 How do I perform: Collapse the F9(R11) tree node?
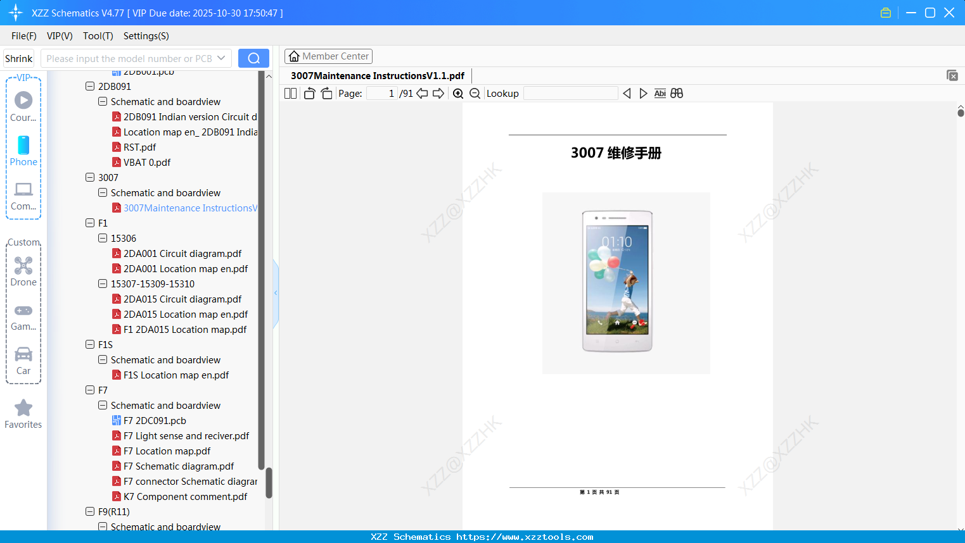point(90,511)
